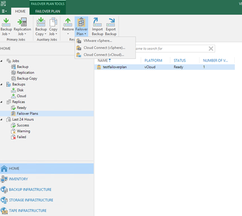242x216 pixels.
Task: Select Ready under Replicas
Action: click(21, 108)
